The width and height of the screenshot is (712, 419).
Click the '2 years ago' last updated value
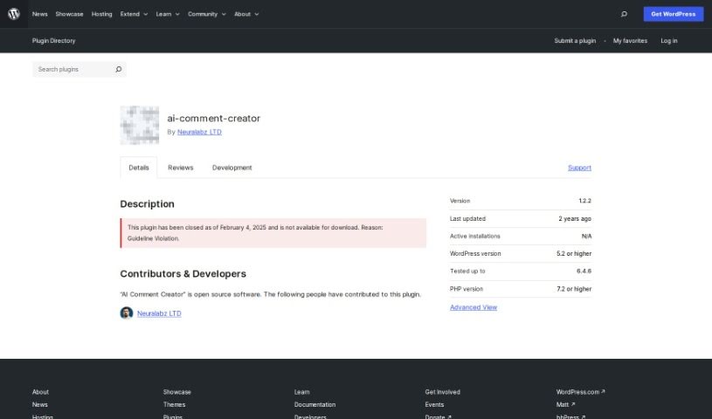575,219
